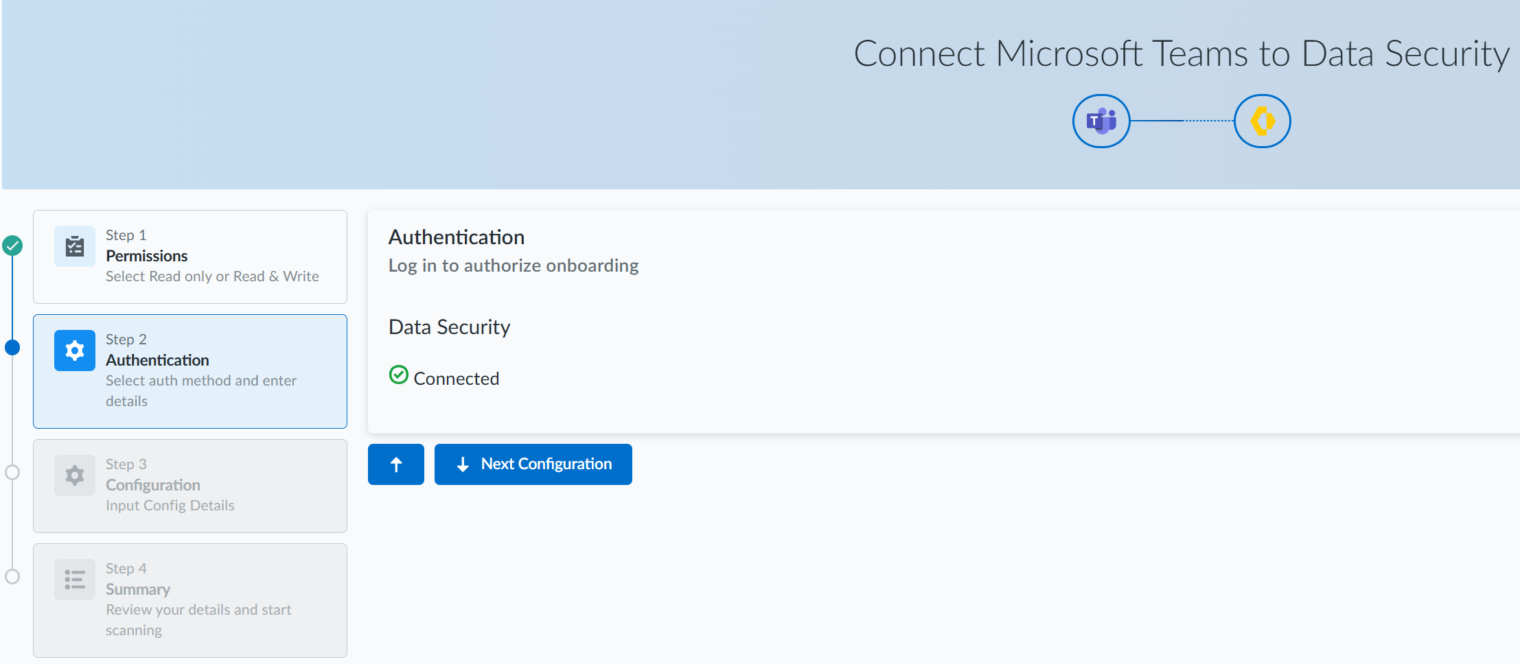This screenshot has width=1520, height=664.
Task: Click the yellow Data Security logo icon
Action: [x=1262, y=121]
